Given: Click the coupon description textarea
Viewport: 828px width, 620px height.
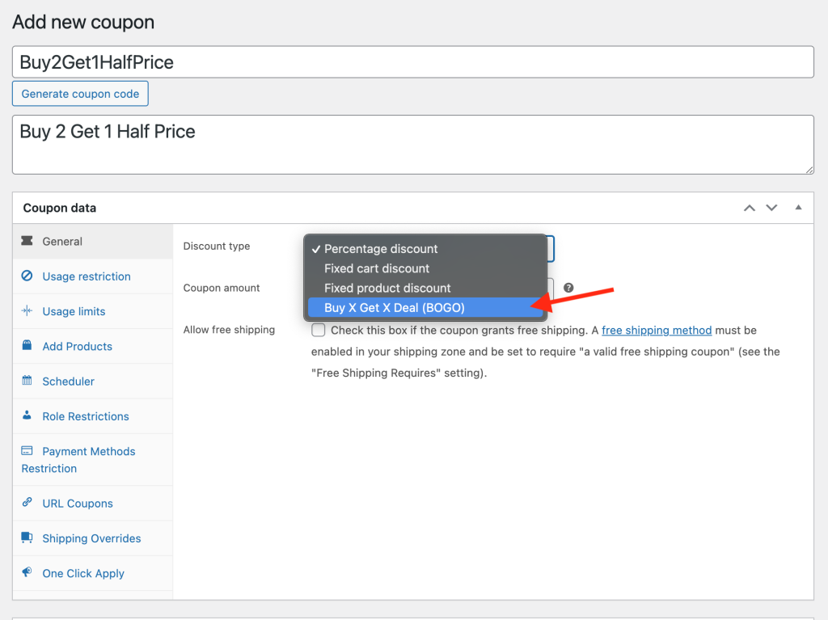Looking at the screenshot, I should [413, 145].
